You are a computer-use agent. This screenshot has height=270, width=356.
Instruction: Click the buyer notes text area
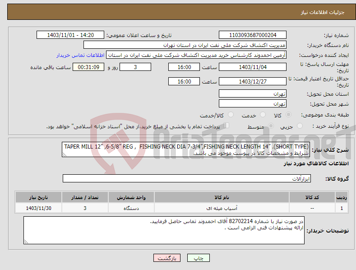164,230
